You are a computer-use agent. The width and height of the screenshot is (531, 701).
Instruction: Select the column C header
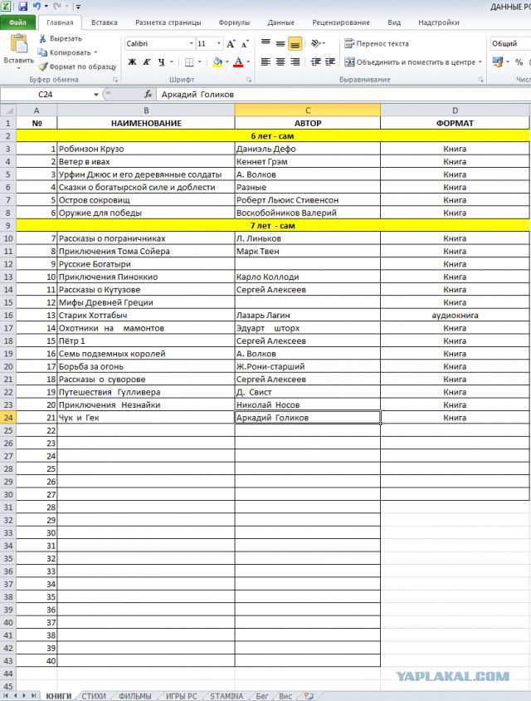pos(308,110)
